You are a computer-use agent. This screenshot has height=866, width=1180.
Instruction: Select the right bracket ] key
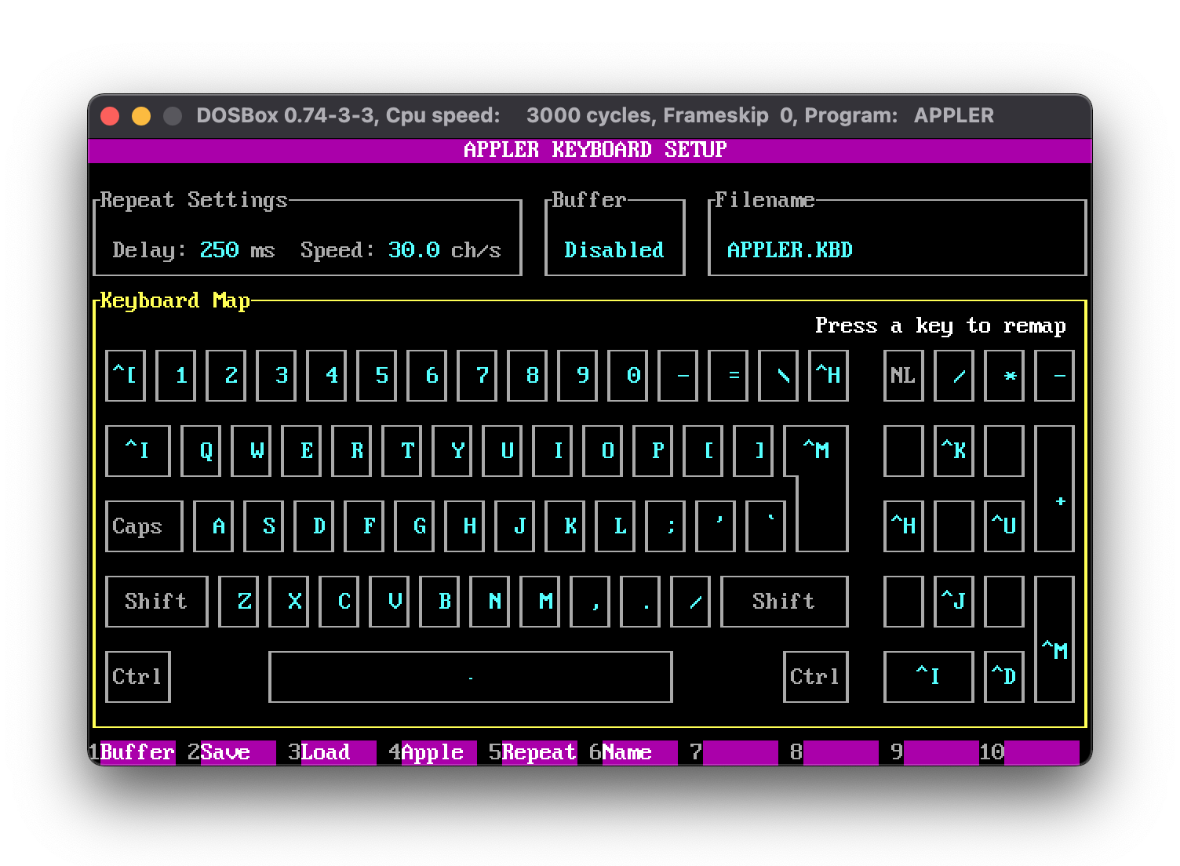(753, 451)
